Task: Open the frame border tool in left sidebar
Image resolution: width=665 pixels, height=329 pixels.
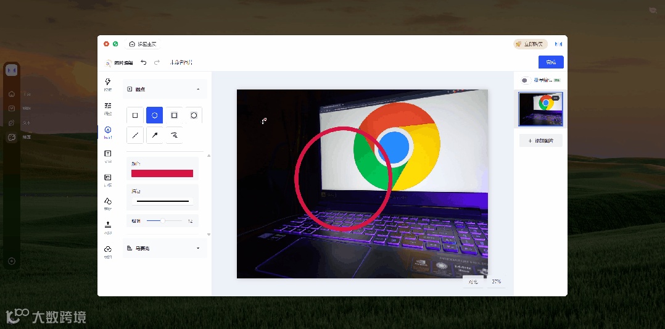Action: tap(108, 180)
